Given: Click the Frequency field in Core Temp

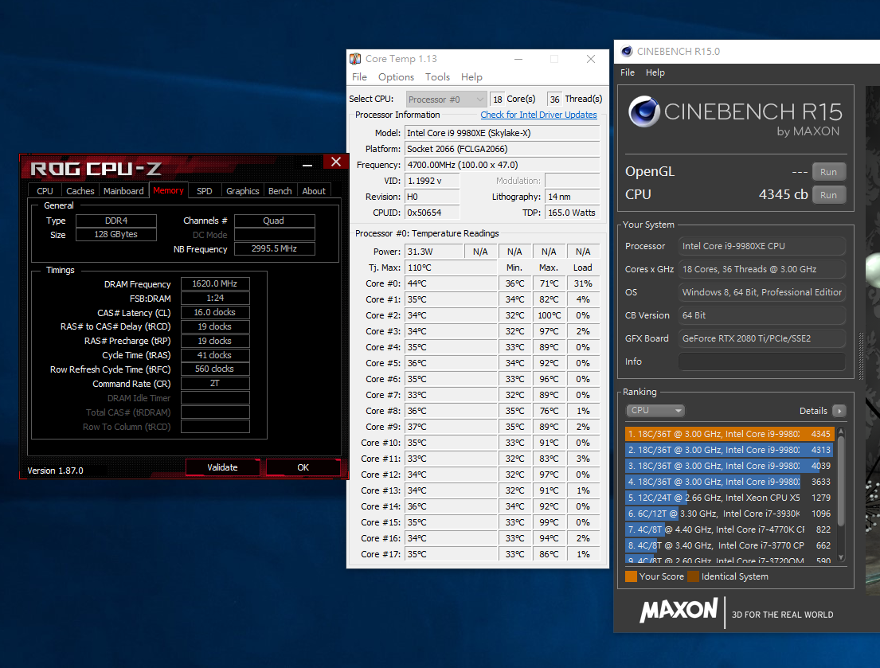Looking at the screenshot, I should pos(503,165).
